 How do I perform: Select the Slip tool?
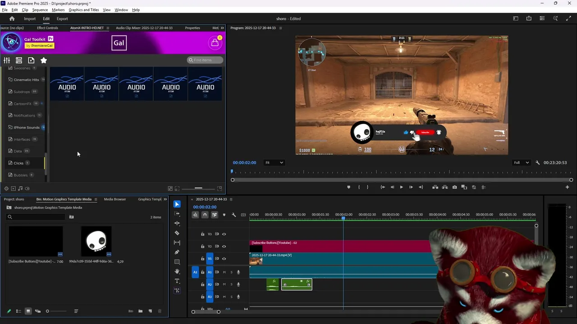click(177, 243)
